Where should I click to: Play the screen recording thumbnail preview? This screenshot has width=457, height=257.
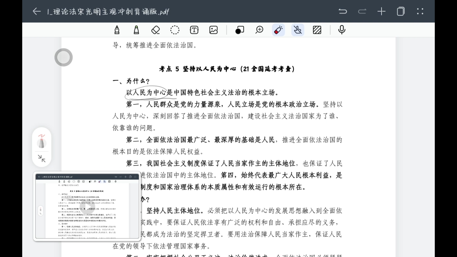tap(87, 206)
